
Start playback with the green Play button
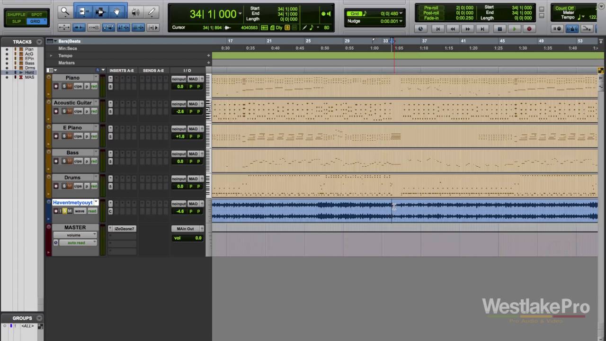(515, 29)
